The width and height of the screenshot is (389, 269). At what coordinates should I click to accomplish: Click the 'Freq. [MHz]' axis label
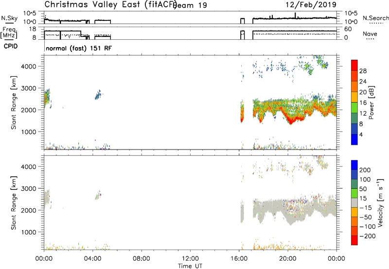click(9, 33)
